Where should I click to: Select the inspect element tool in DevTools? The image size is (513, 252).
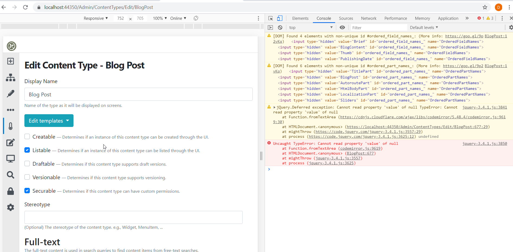[270, 18]
